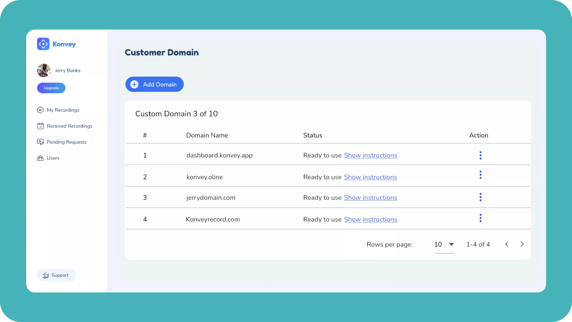Go to previous page arrow
Screen dimensions: 572x322
pyautogui.click(x=507, y=244)
